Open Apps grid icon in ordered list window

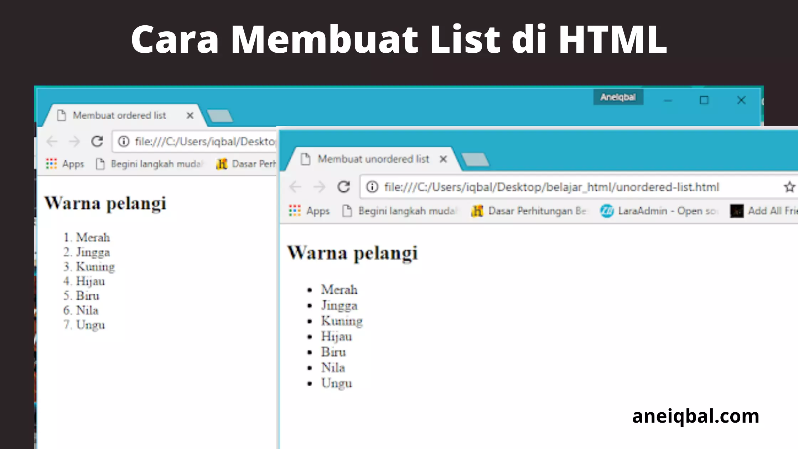[x=51, y=164]
